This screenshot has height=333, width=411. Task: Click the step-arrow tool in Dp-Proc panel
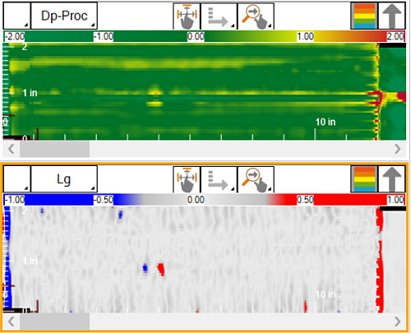pyautogui.click(x=219, y=16)
